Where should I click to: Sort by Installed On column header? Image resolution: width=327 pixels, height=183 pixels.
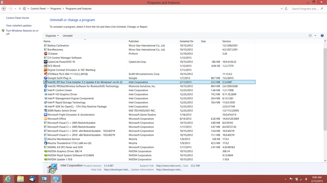pyautogui.click(x=189, y=41)
